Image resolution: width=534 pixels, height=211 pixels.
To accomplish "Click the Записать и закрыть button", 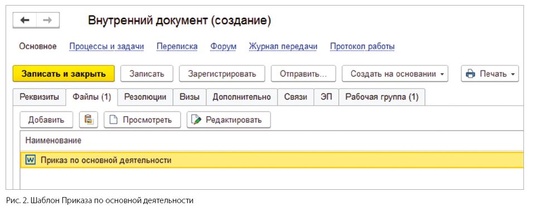I will click(64, 74).
